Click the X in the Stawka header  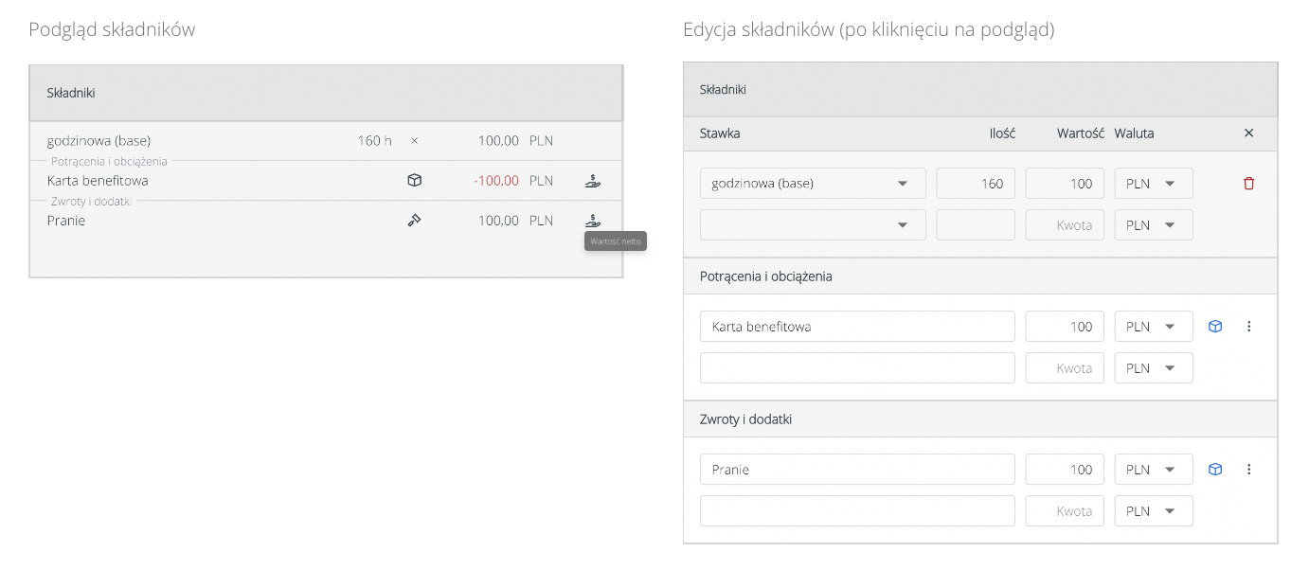point(1248,134)
